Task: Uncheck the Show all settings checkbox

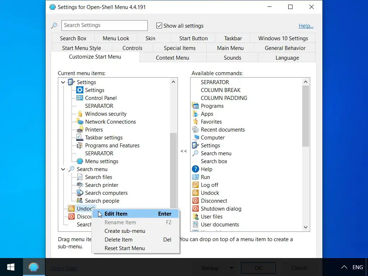Action: coord(159,26)
